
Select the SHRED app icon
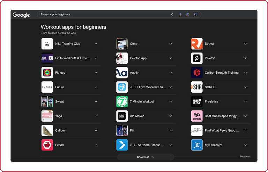(x=197, y=87)
